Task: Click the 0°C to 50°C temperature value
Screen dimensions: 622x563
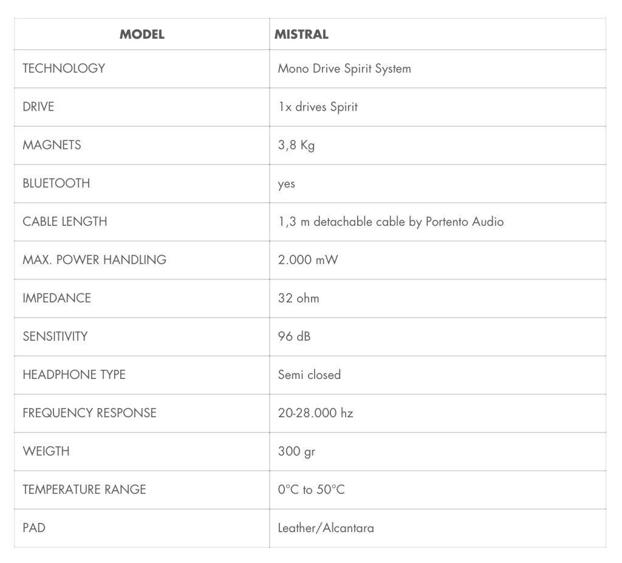Action: 311,490
